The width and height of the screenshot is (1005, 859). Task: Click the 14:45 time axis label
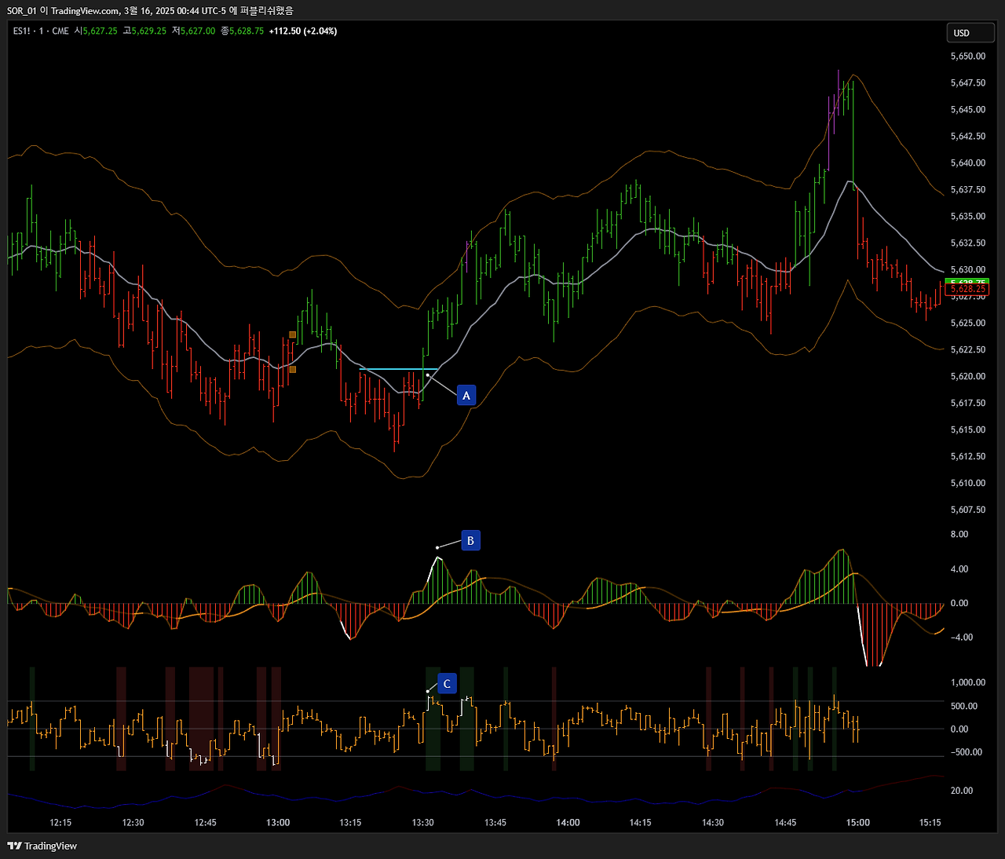pyautogui.click(x=785, y=823)
